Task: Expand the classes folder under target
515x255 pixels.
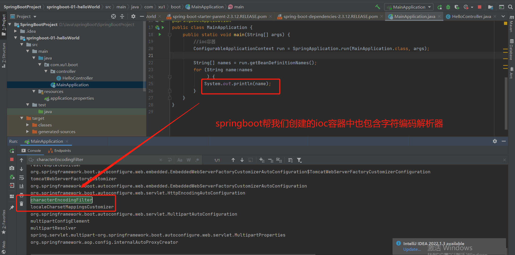Action: click(28, 125)
